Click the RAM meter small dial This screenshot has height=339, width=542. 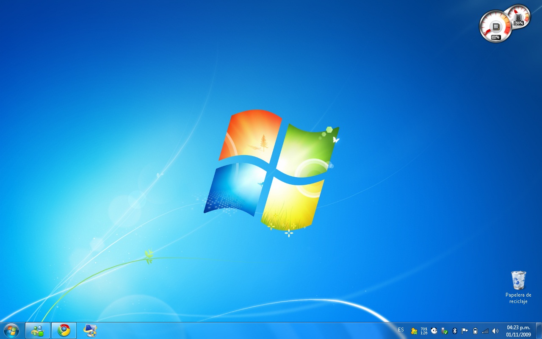(x=519, y=17)
